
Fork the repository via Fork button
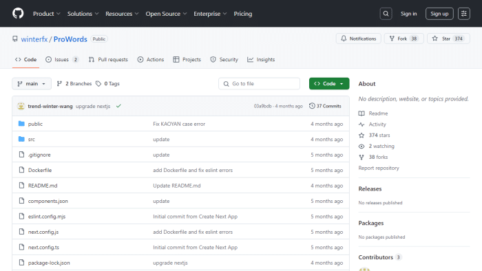coord(404,39)
